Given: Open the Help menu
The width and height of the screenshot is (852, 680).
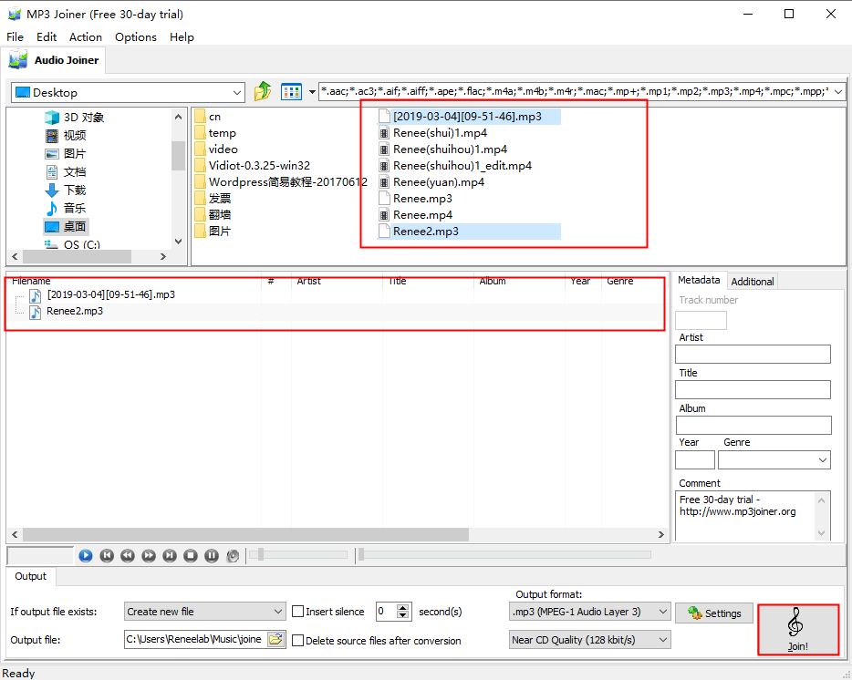Looking at the screenshot, I should coord(182,37).
